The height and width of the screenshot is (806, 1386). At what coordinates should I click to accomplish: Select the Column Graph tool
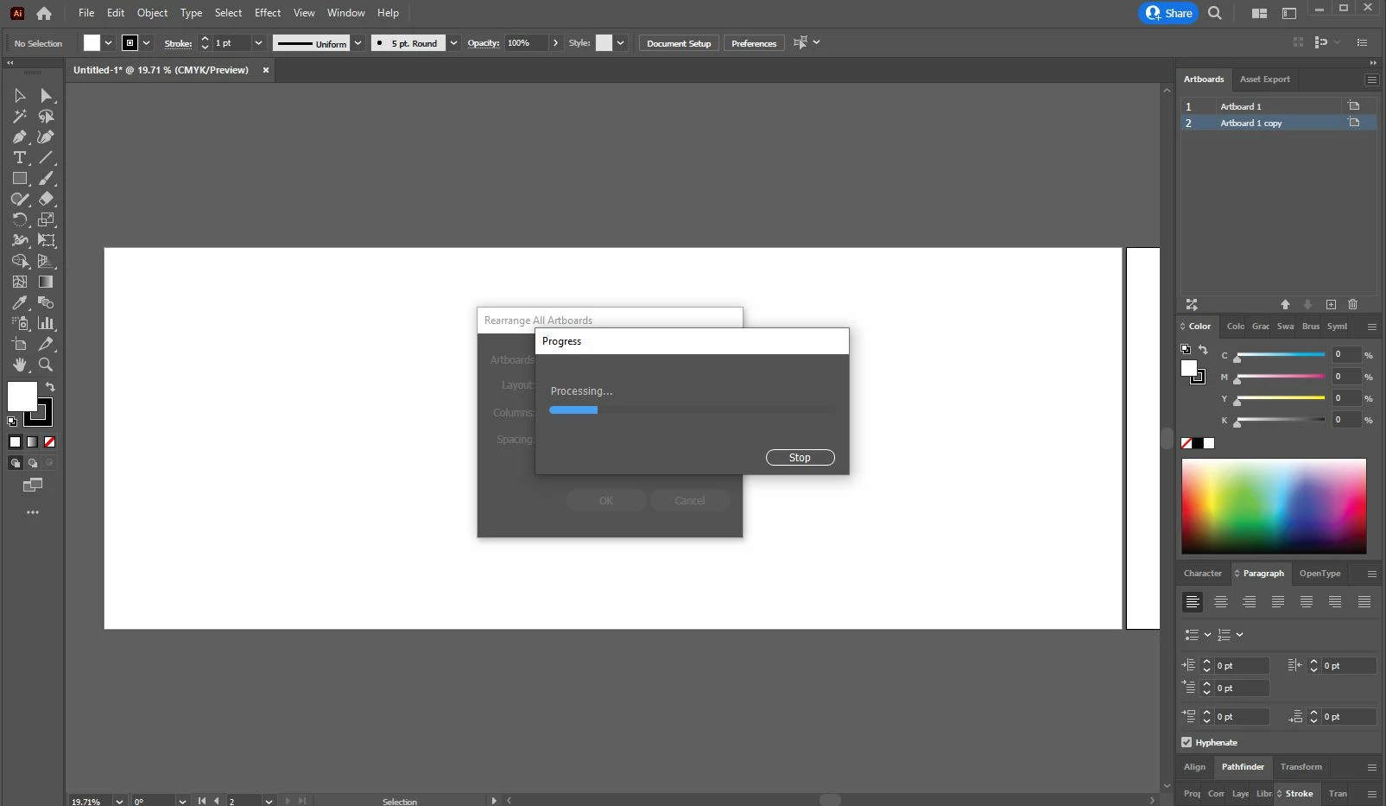pyautogui.click(x=47, y=324)
